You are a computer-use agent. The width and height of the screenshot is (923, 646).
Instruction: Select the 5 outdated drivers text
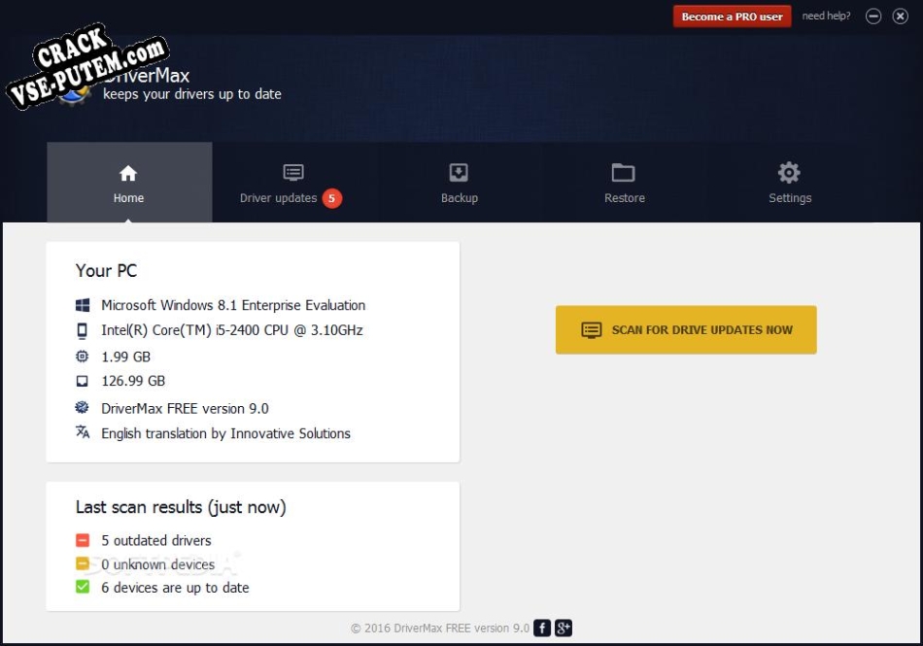coord(156,540)
